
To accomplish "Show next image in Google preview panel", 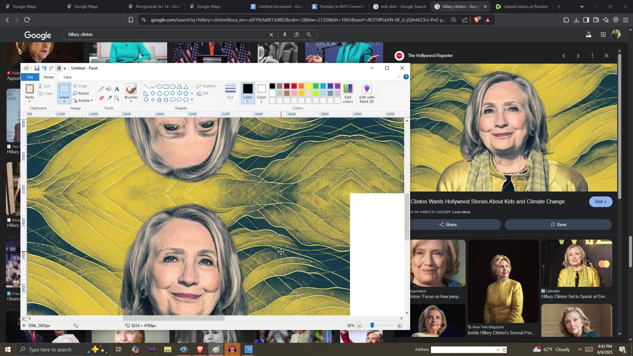I will coord(578,56).
